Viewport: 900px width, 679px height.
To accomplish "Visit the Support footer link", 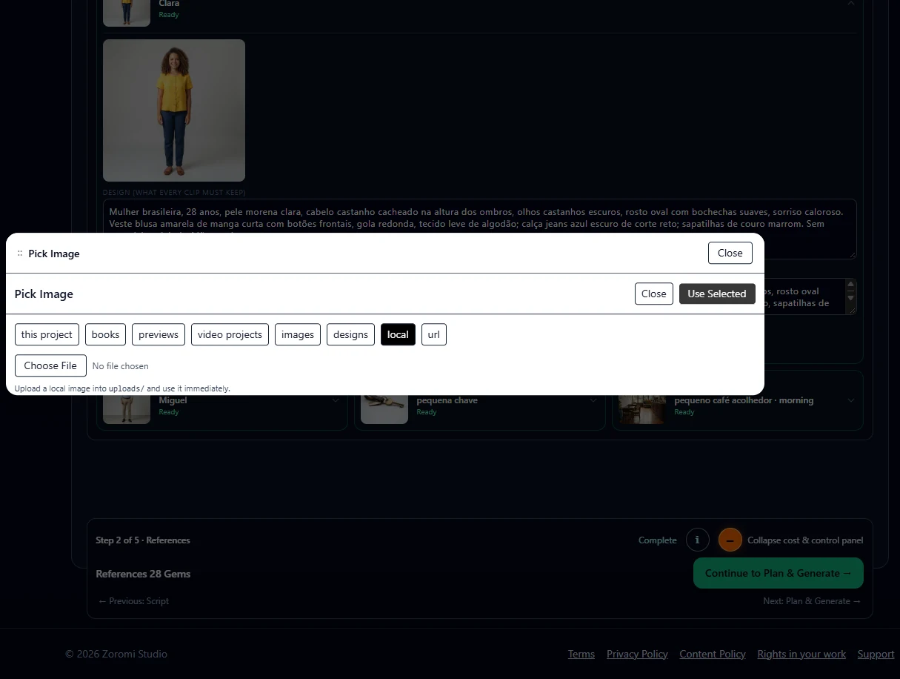I will tap(876, 654).
